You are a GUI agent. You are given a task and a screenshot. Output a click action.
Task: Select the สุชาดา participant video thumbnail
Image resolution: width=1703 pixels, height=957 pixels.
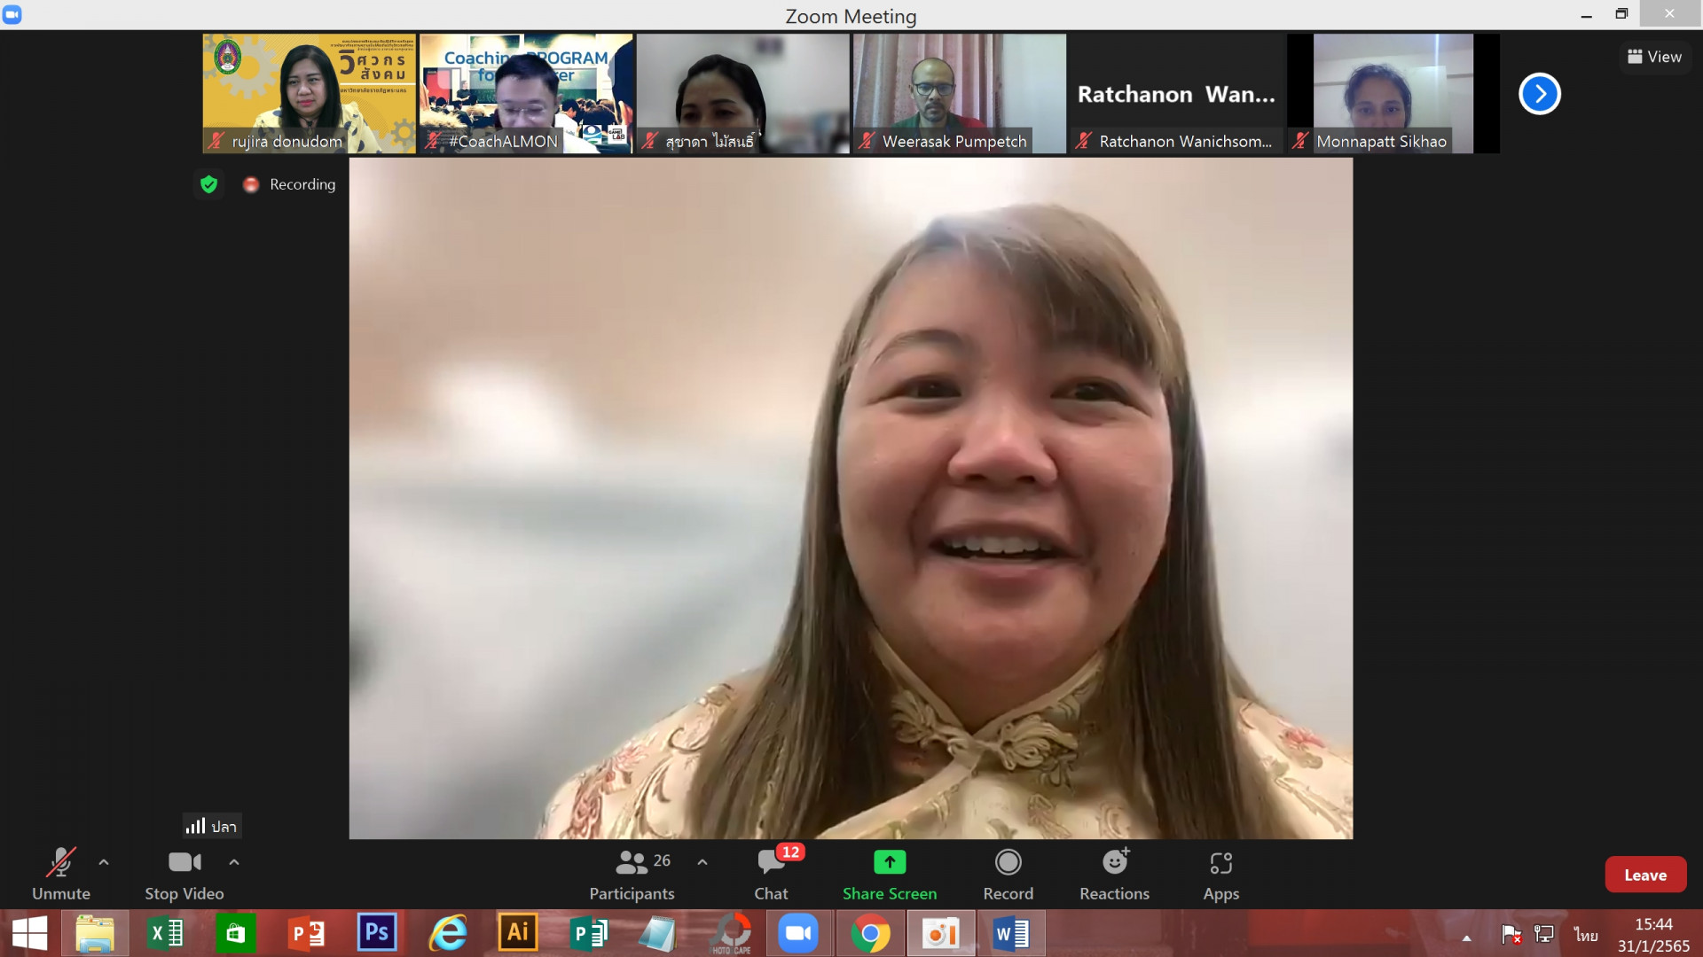click(742, 94)
